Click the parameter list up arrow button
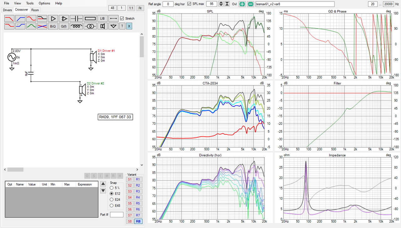Image resolution: width=401 pixels, height=228 pixels. 103,184
